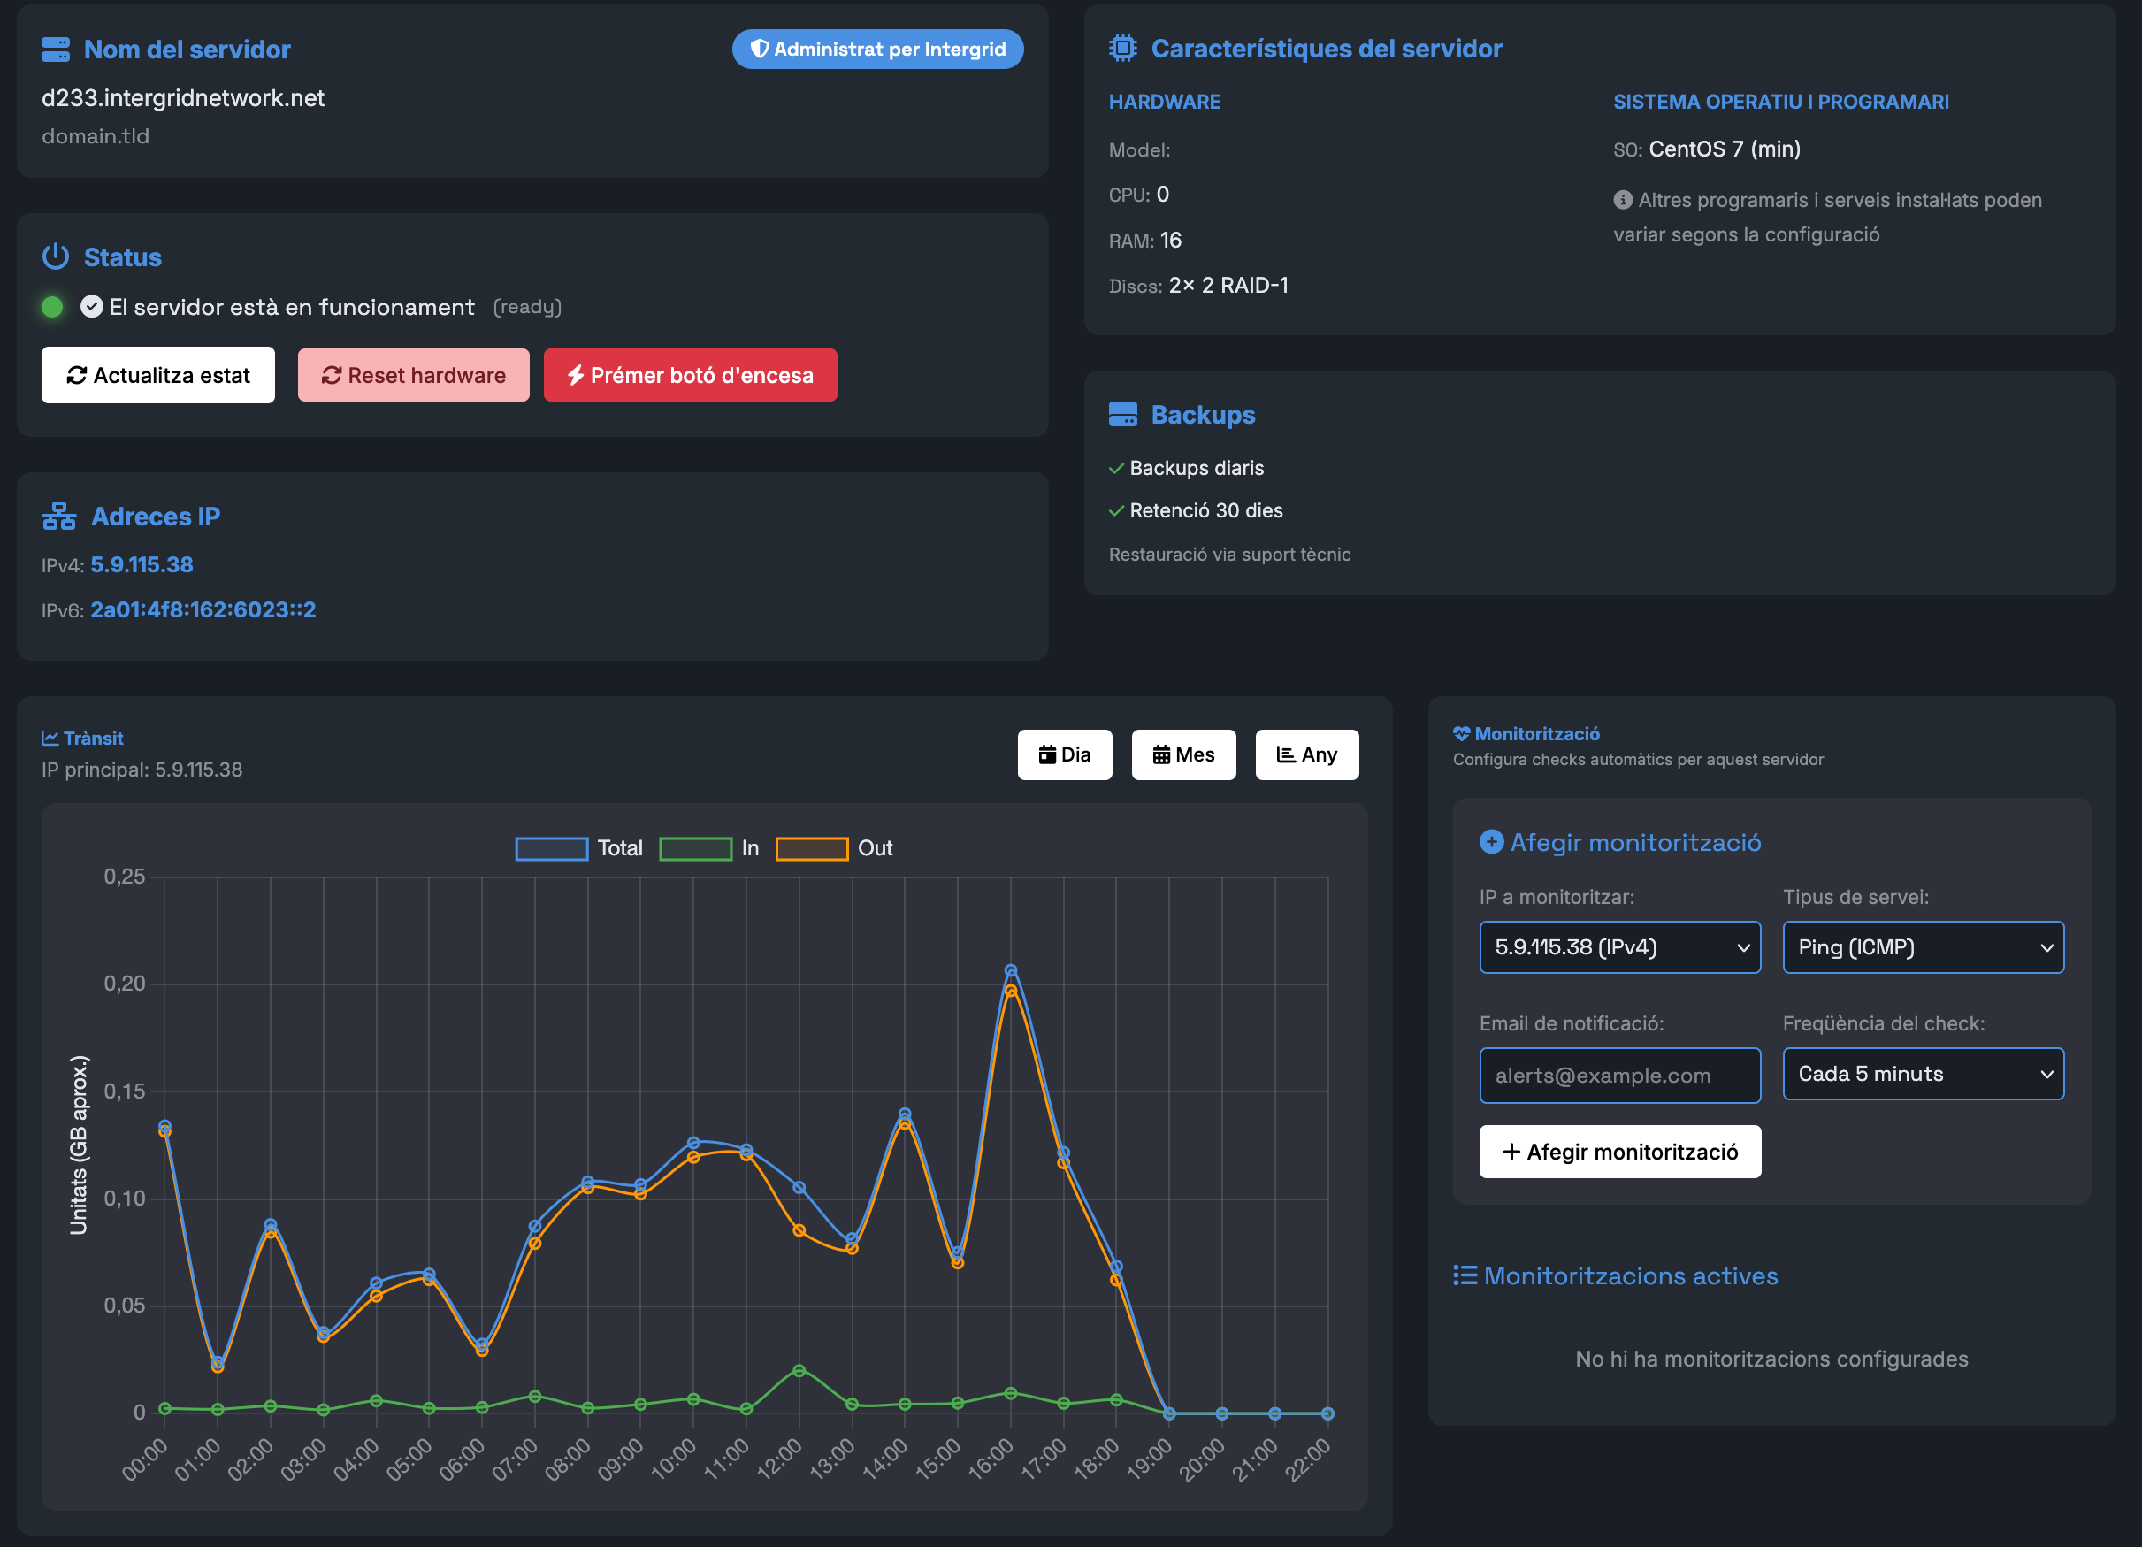The width and height of the screenshot is (2142, 1547).
Task: Click the power icon next to Status
Action: tap(56, 257)
